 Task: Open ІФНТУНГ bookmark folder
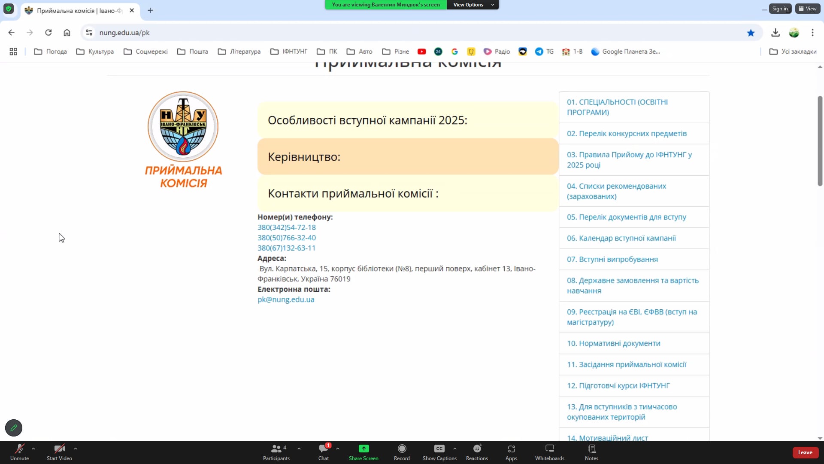[289, 52]
